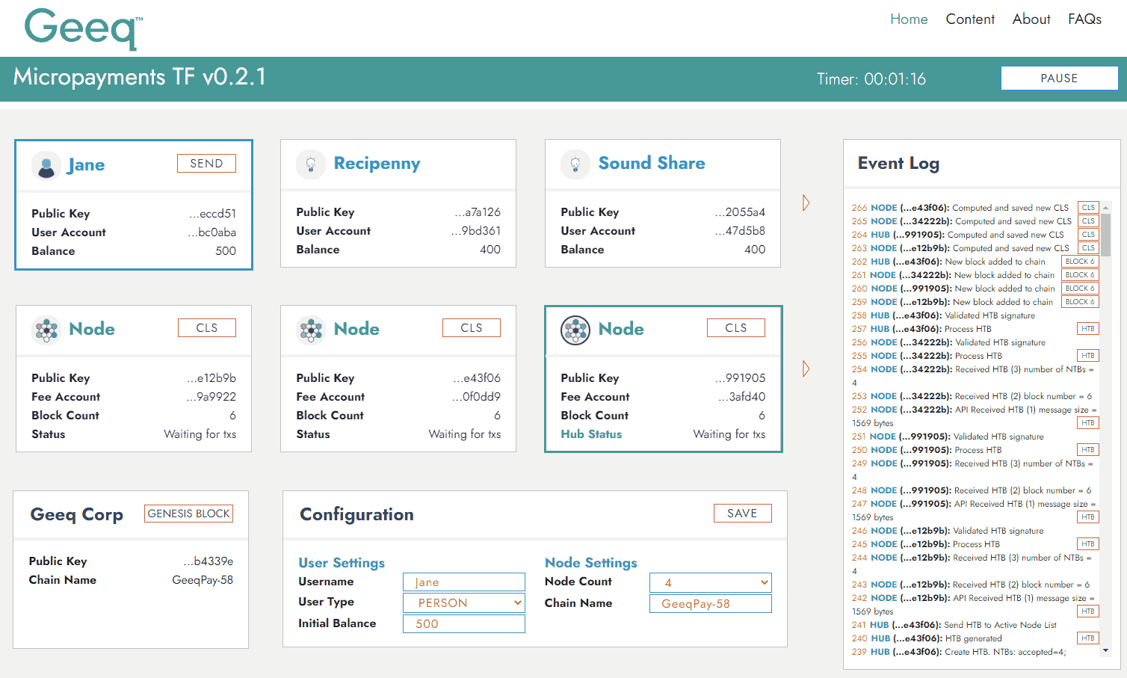Click SEND on Jane's card
1127x678 pixels.
(x=206, y=164)
